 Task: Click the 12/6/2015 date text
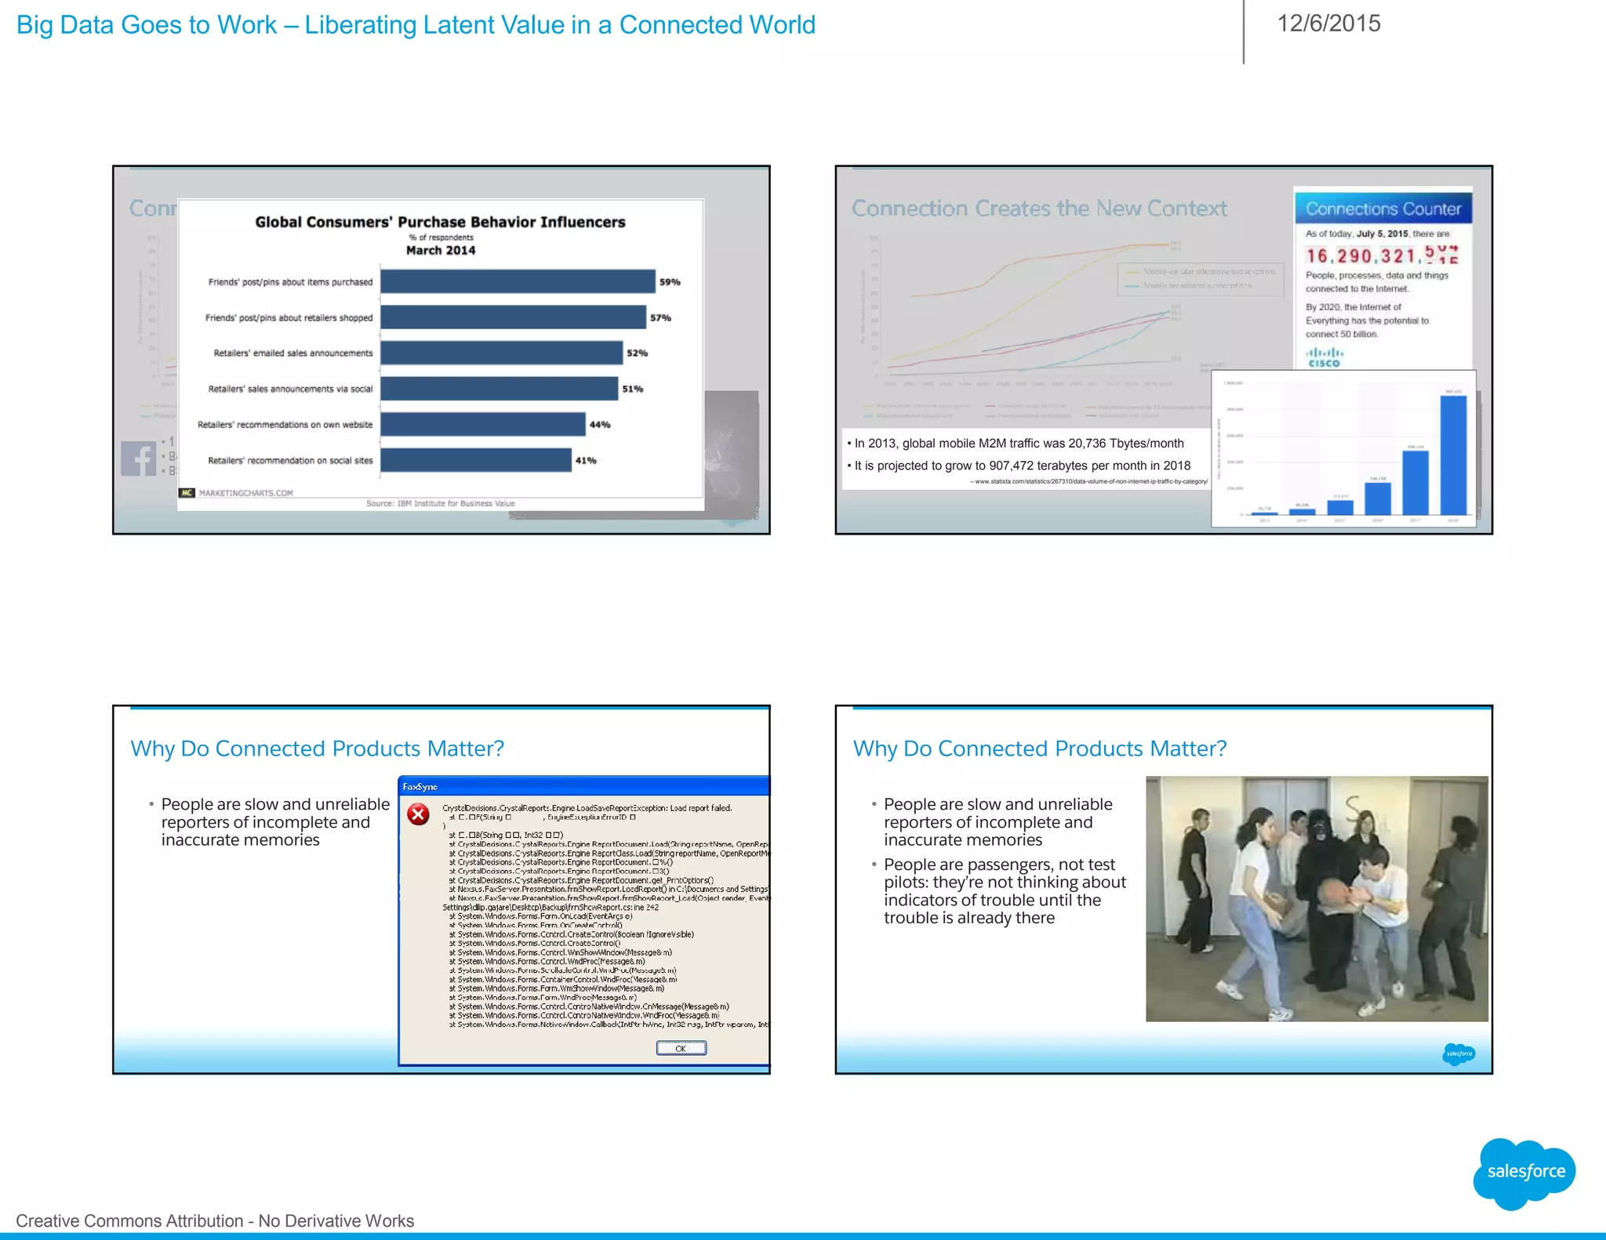1328,24
